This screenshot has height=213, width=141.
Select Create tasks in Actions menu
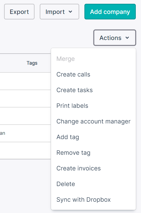pyautogui.click(x=75, y=90)
